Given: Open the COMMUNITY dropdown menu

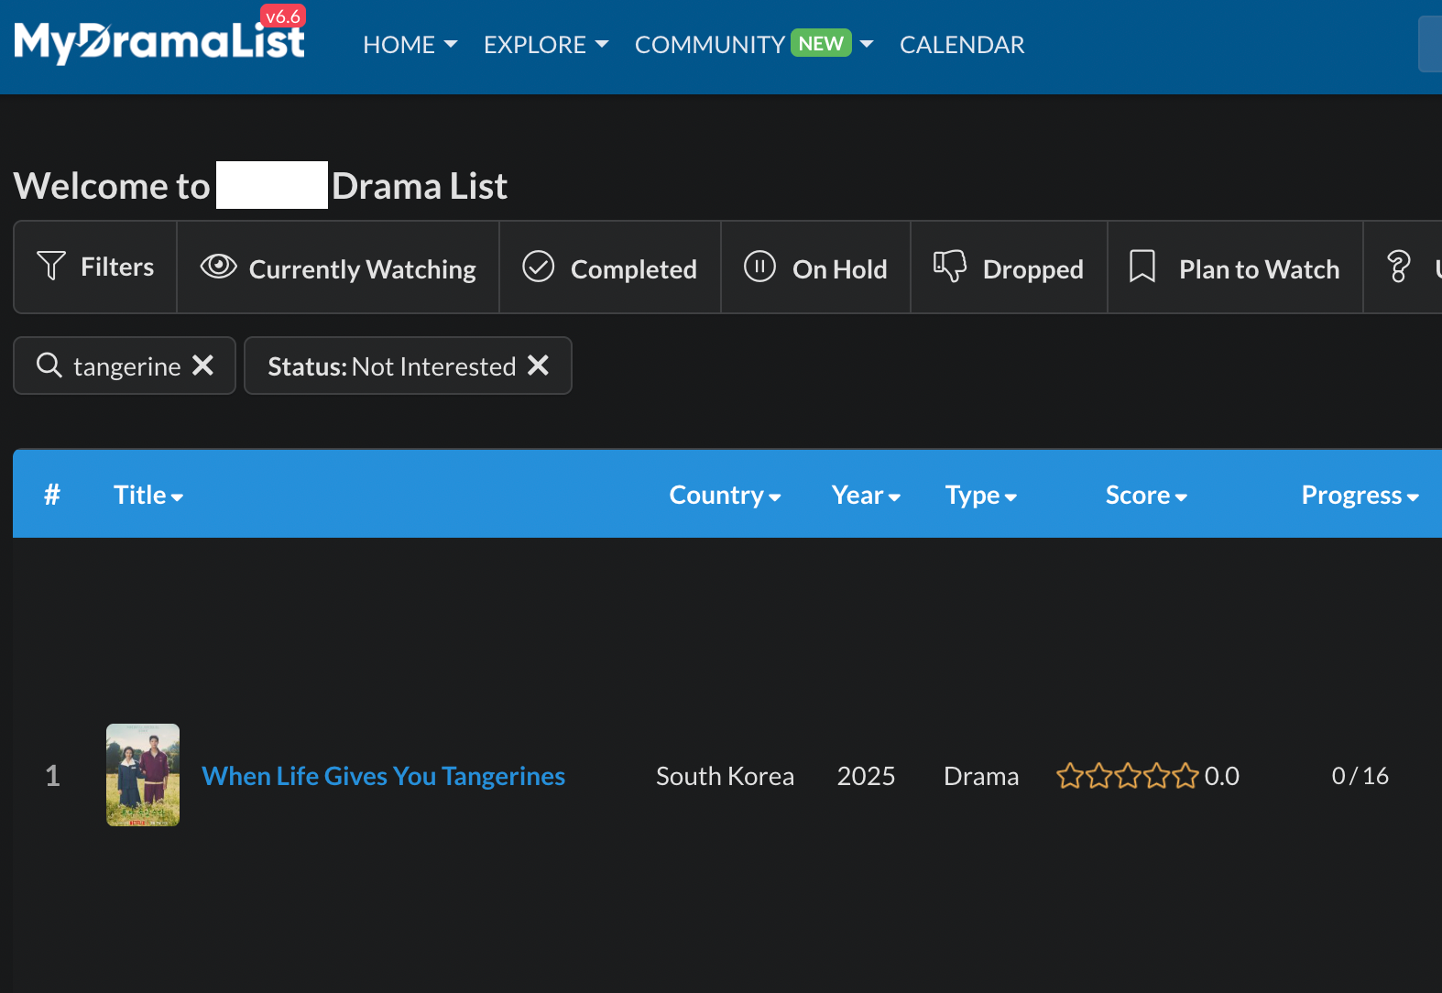Looking at the screenshot, I should coord(754,45).
